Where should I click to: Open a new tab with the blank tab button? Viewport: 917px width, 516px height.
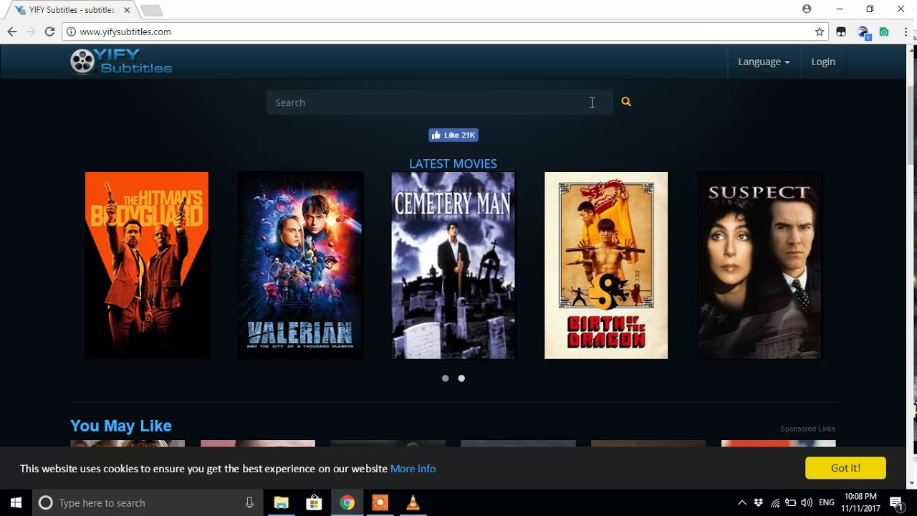[151, 10]
